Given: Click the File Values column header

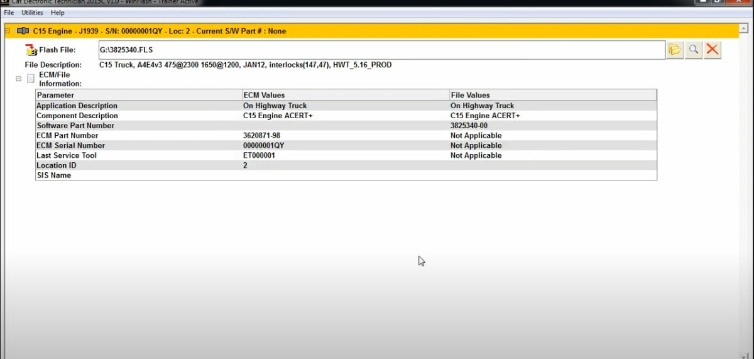Looking at the screenshot, I should (x=553, y=95).
